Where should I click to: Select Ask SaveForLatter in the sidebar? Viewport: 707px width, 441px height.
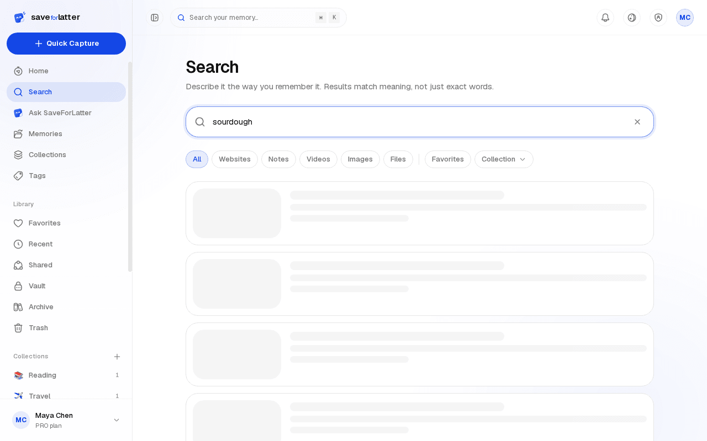pos(66,113)
